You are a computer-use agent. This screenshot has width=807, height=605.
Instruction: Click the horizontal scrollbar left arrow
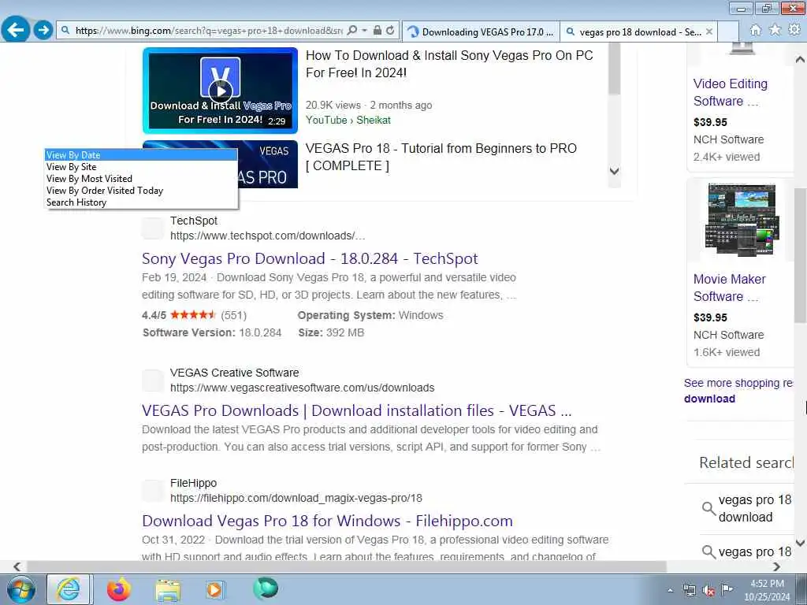tap(17, 566)
